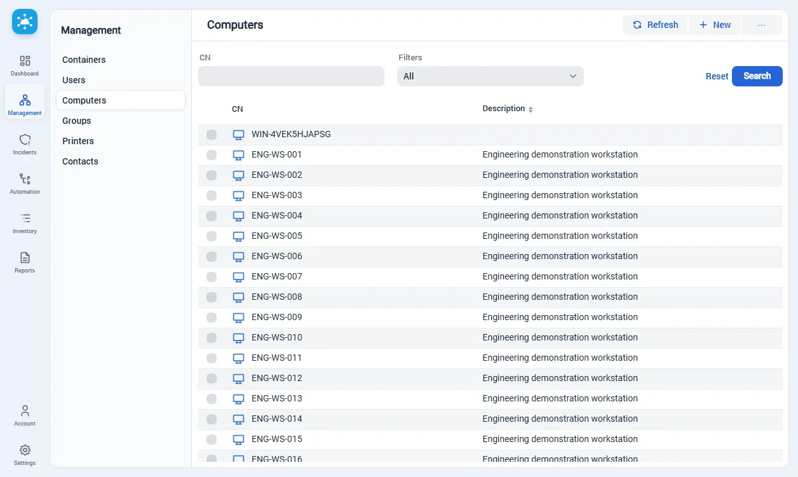Sort by Description column arrows
Screen dimensions: 798x477
pos(531,109)
